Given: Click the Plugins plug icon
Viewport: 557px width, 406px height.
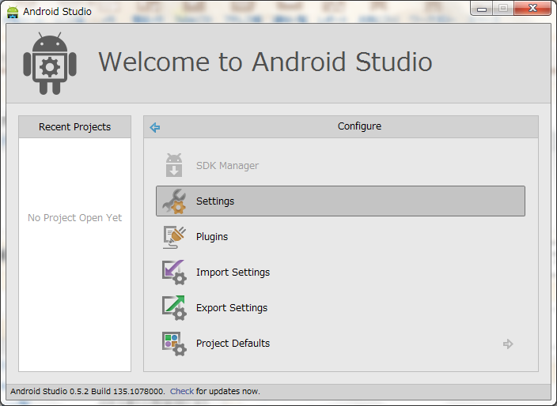Looking at the screenshot, I should coord(174,237).
